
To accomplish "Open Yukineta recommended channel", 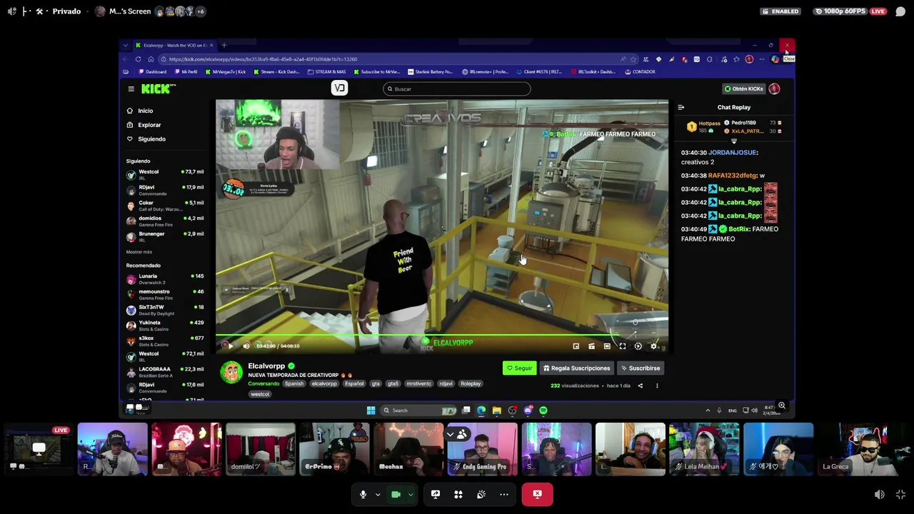I will click(x=165, y=326).
